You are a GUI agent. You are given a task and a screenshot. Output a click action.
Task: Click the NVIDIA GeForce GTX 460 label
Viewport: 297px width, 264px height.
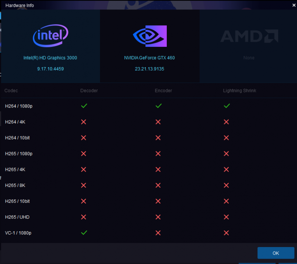149,58
